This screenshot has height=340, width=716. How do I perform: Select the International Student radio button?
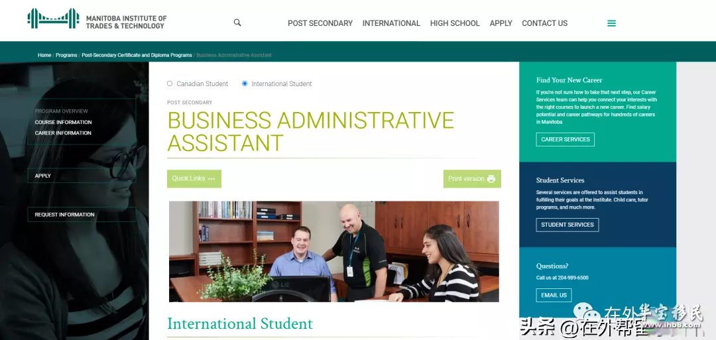click(x=245, y=84)
